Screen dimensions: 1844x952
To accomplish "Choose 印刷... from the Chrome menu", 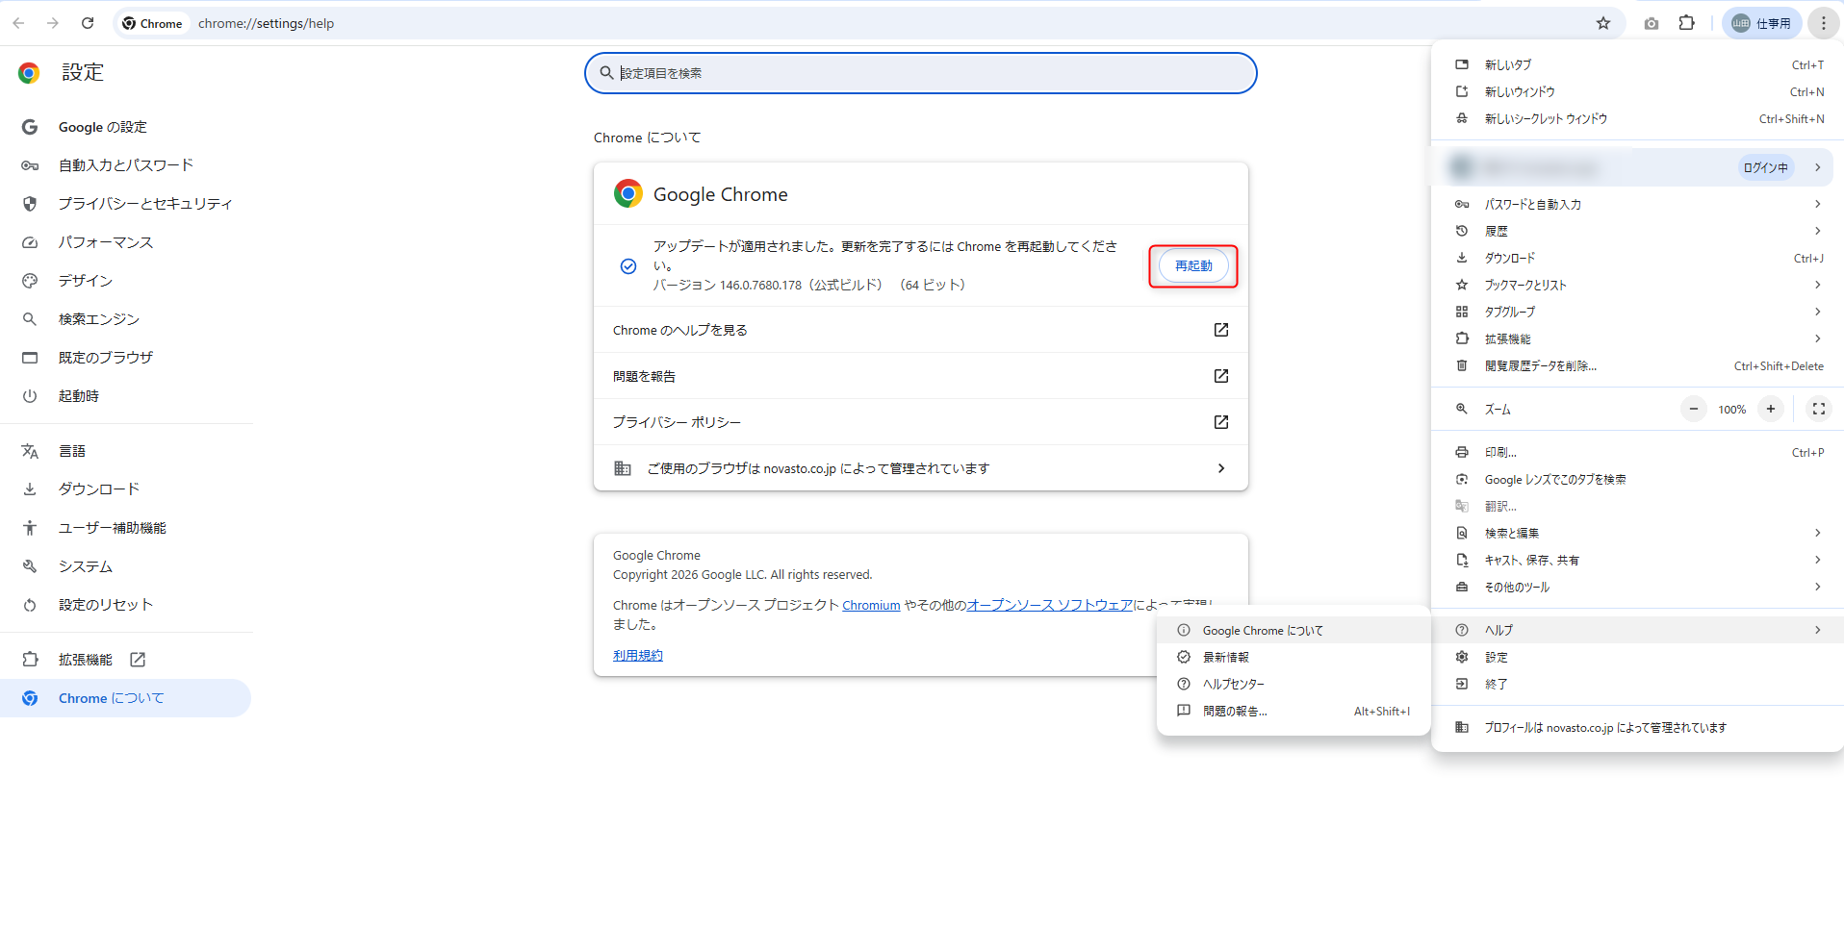I will (1638, 452).
